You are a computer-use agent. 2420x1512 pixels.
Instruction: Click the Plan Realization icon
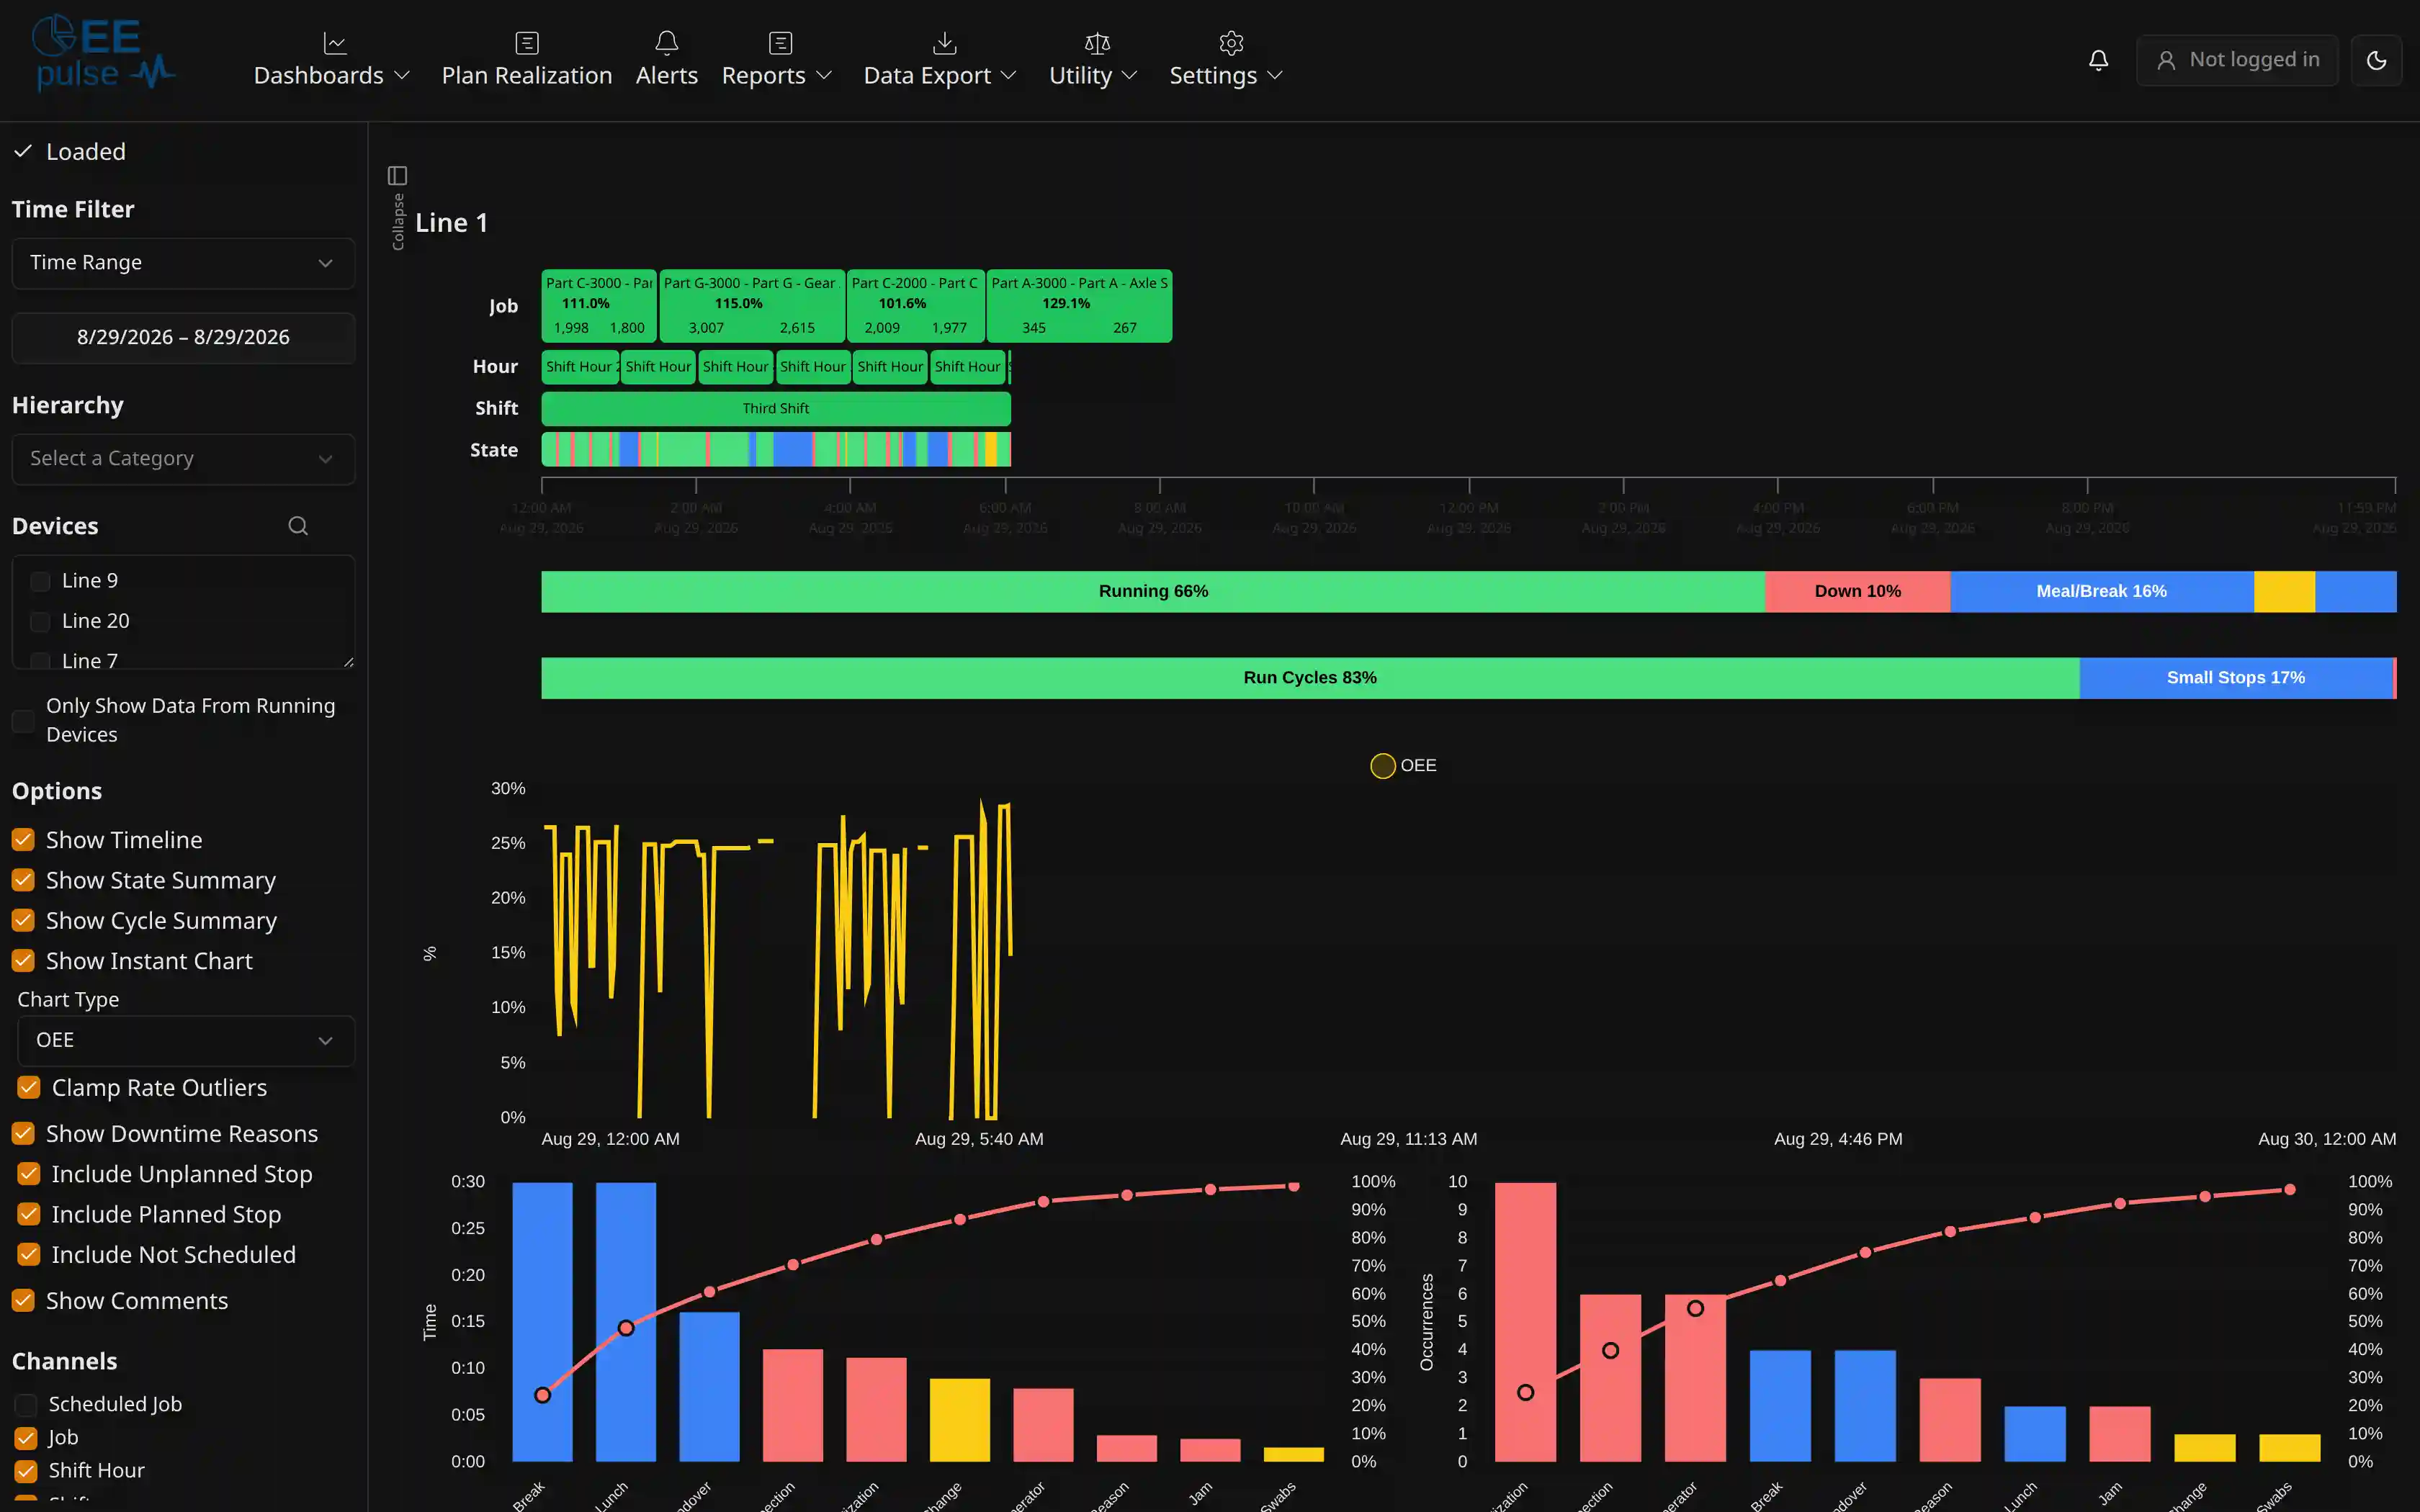coord(526,43)
